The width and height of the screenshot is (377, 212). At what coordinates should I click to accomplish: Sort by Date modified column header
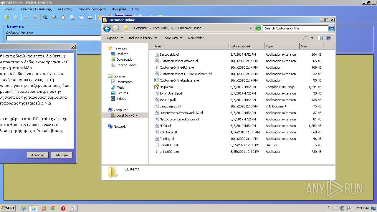click(247, 46)
